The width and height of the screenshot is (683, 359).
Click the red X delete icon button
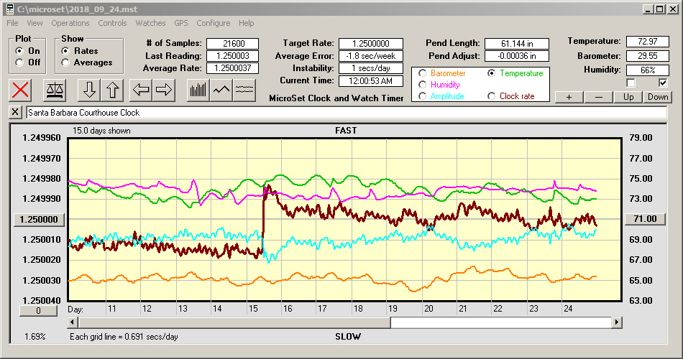pos(20,90)
